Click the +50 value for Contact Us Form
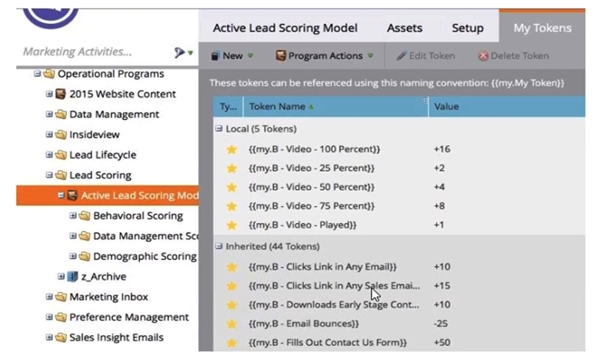 tap(442, 343)
